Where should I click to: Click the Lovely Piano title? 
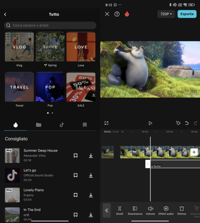pyautogui.click(x=34, y=190)
